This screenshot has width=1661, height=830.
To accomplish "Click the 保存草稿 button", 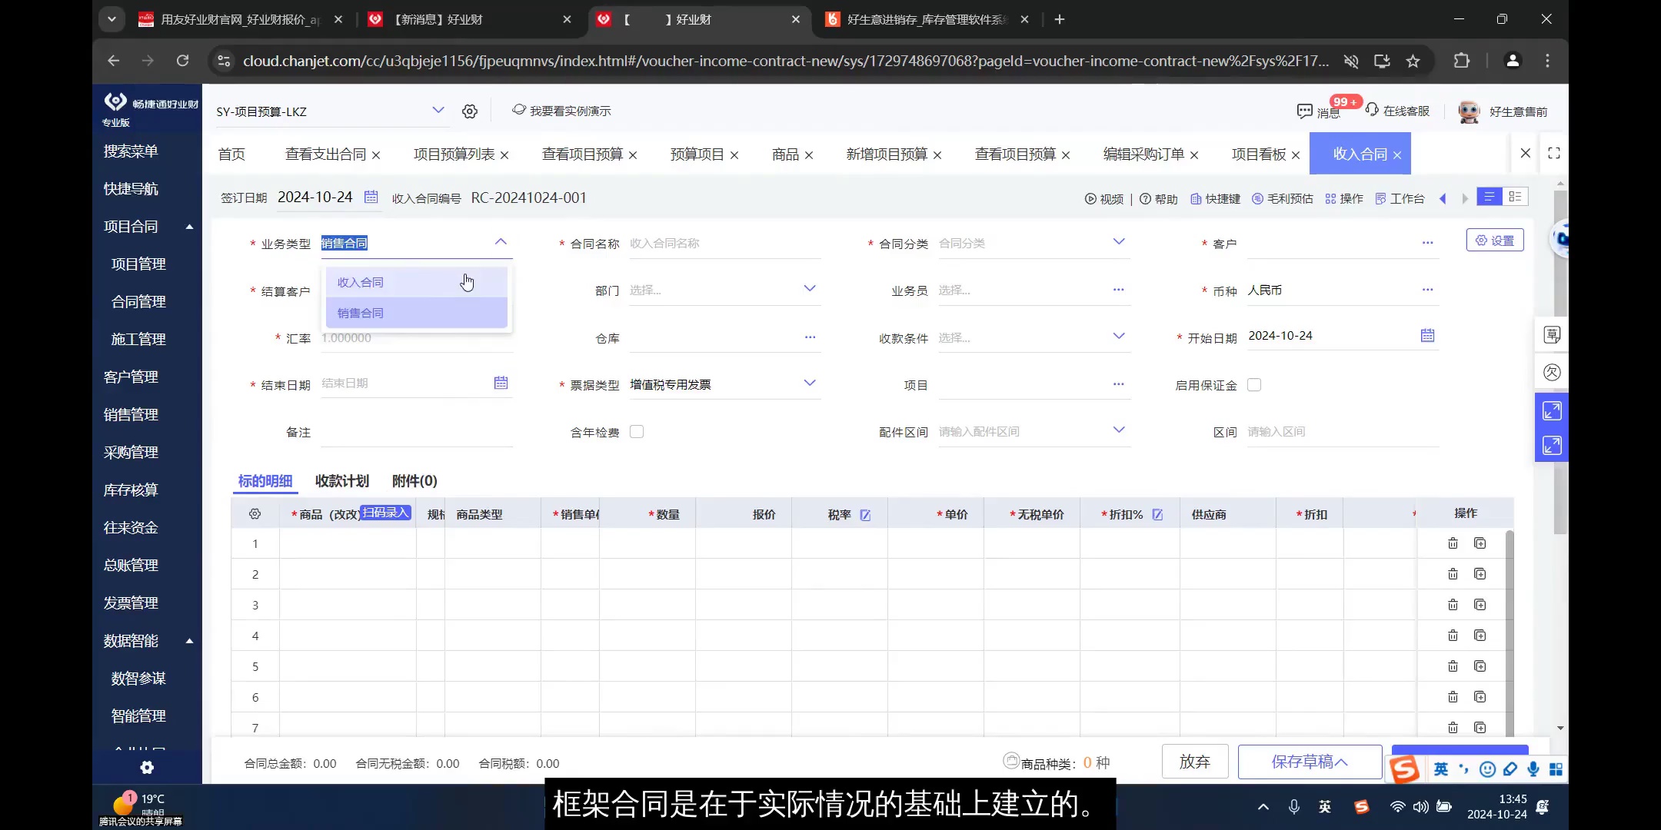I will point(1309,762).
